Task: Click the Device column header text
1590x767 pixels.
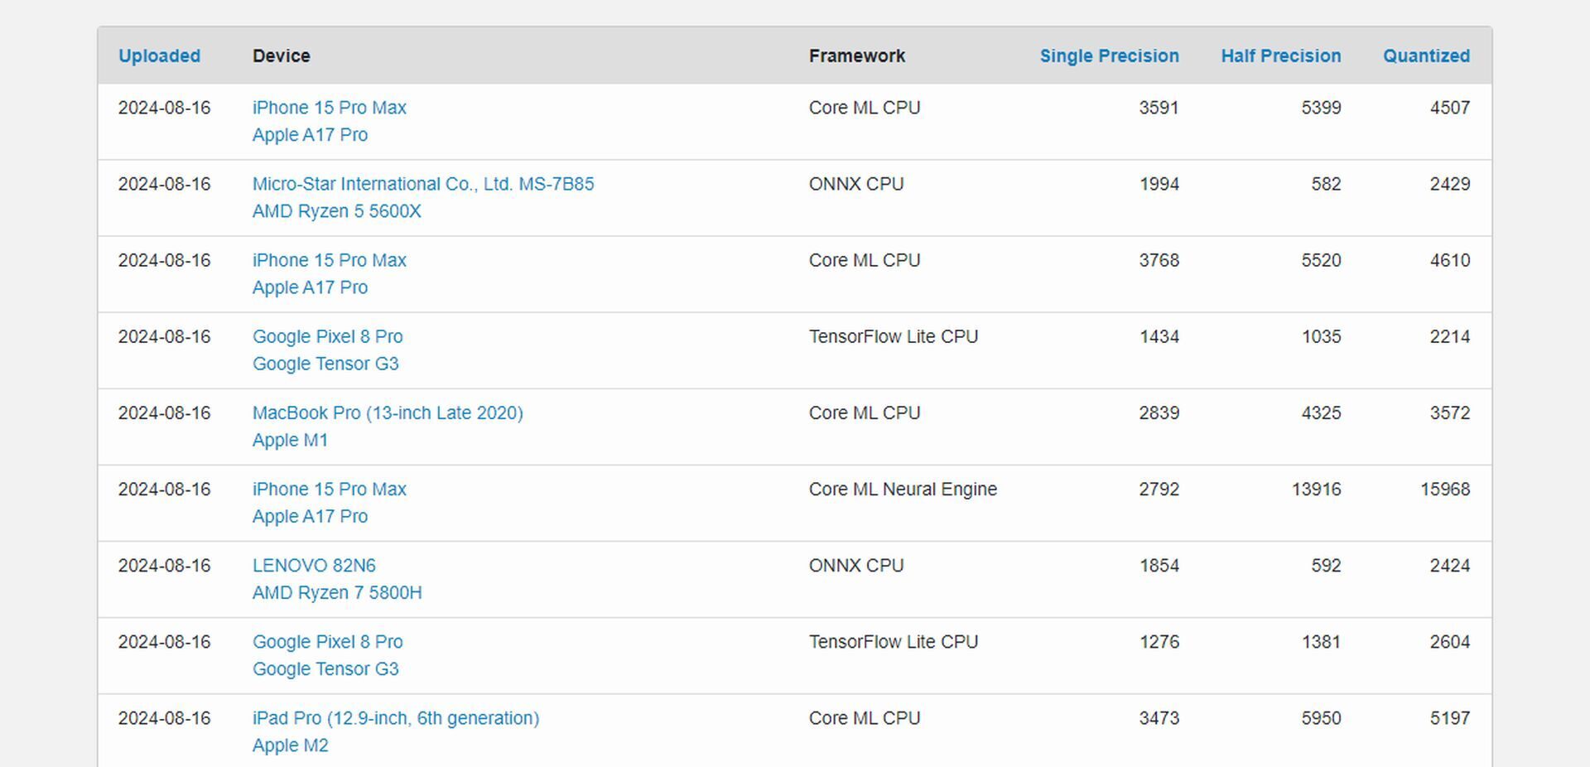Action: [282, 55]
